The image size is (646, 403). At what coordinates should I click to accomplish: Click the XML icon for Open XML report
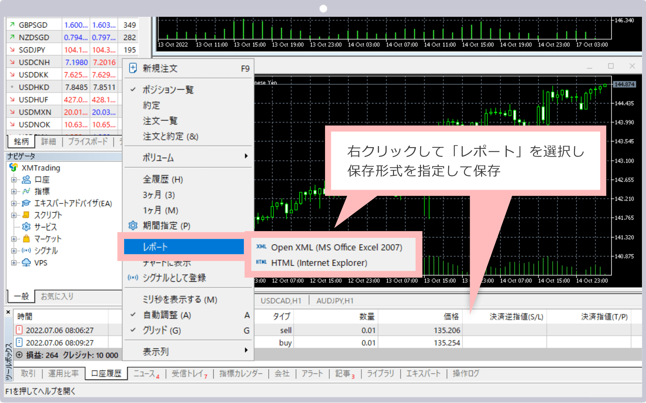(261, 247)
